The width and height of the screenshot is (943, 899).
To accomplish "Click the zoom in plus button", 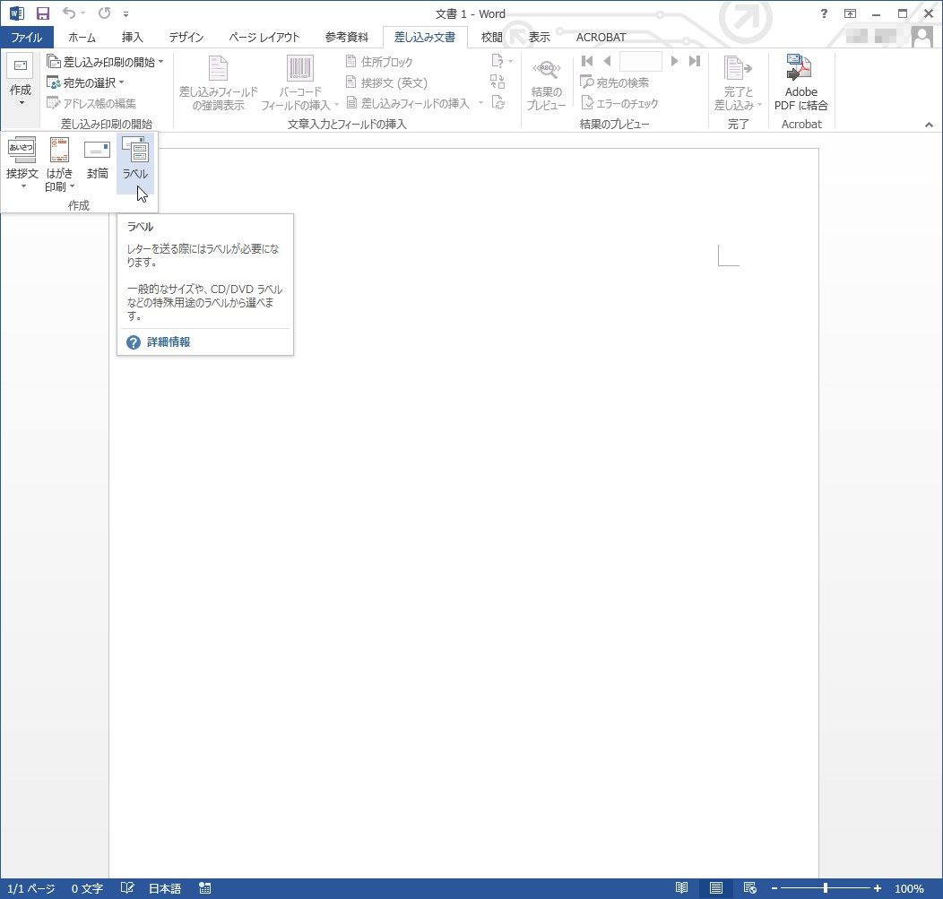I will (x=878, y=888).
